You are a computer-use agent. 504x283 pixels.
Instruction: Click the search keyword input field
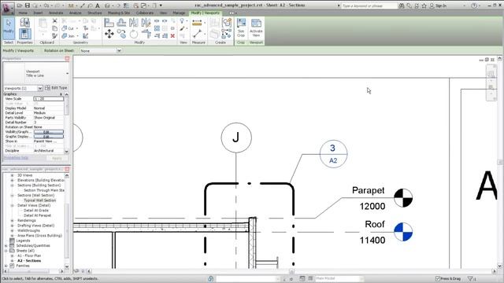click(x=369, y=6)
